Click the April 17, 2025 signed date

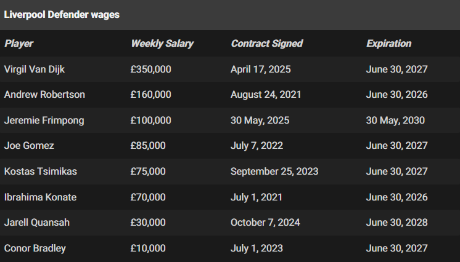[260, 69]
